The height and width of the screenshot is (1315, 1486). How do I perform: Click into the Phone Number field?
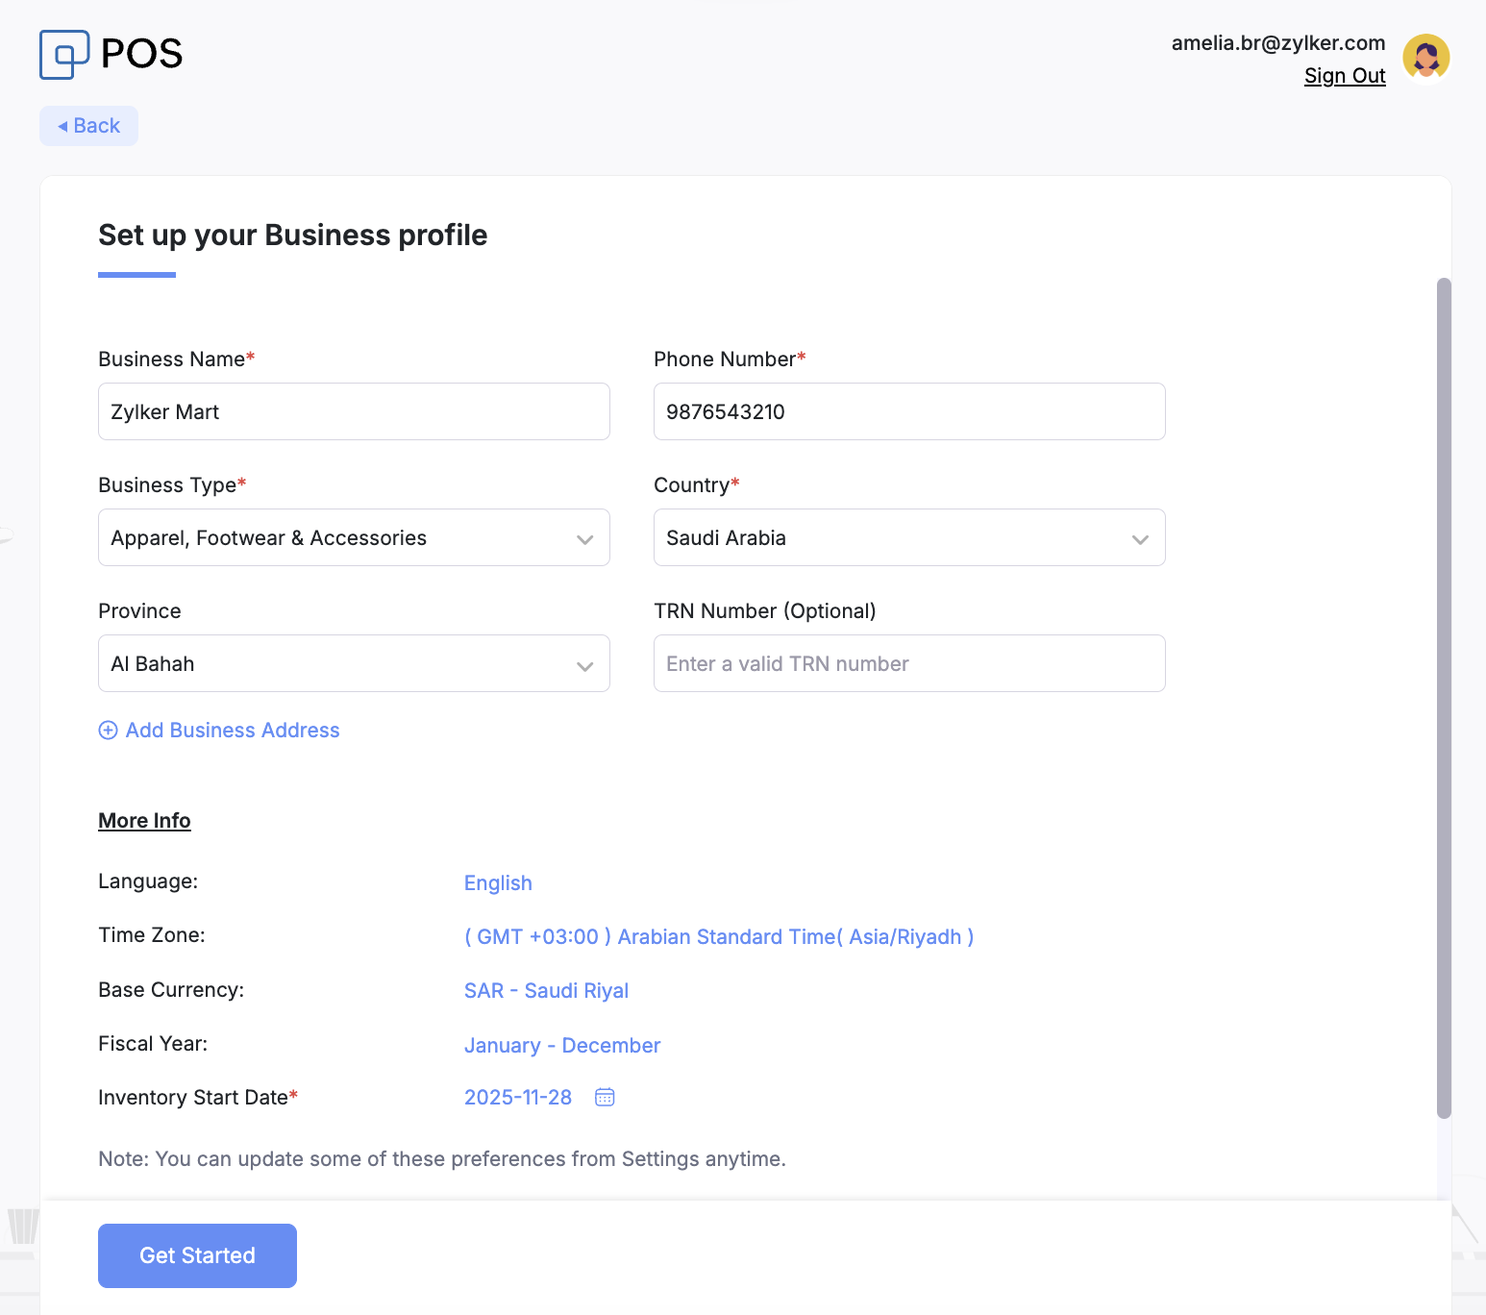[x=908, y=411]
